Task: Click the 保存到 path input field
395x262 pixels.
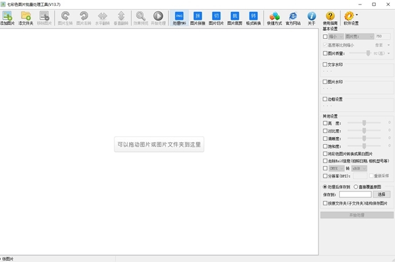Action: tap(355, 194)
